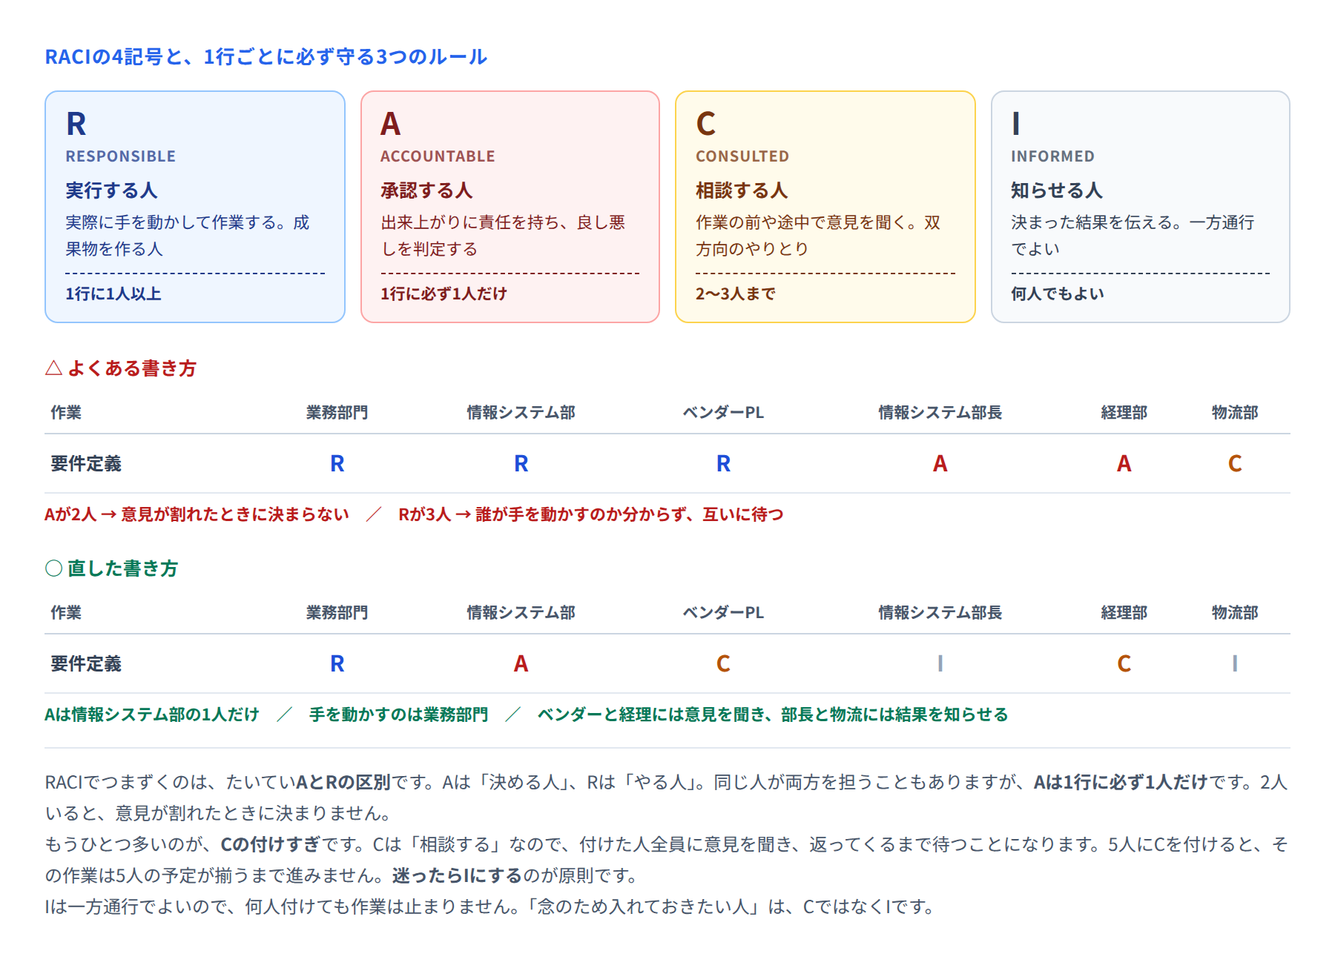Image resolution: width=1335 pixels, height=968 pixels.
Task: Click the note "Aが2人 → 意見が割れたときに決まらない"
Action: pos(197,514)
